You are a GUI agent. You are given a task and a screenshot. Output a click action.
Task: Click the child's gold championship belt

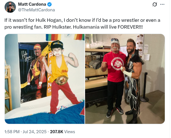62,80
